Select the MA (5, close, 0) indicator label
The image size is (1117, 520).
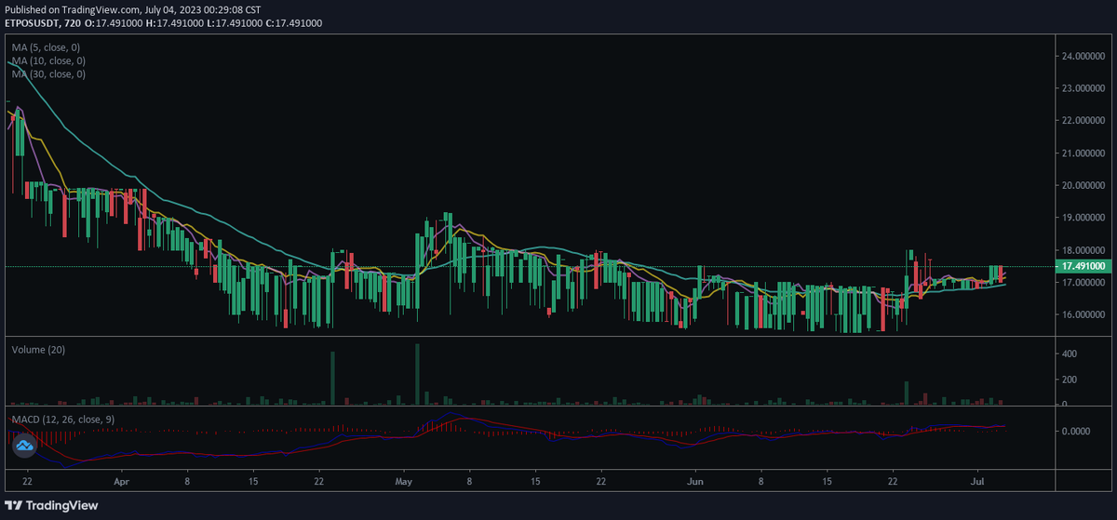tap(45, 46)
